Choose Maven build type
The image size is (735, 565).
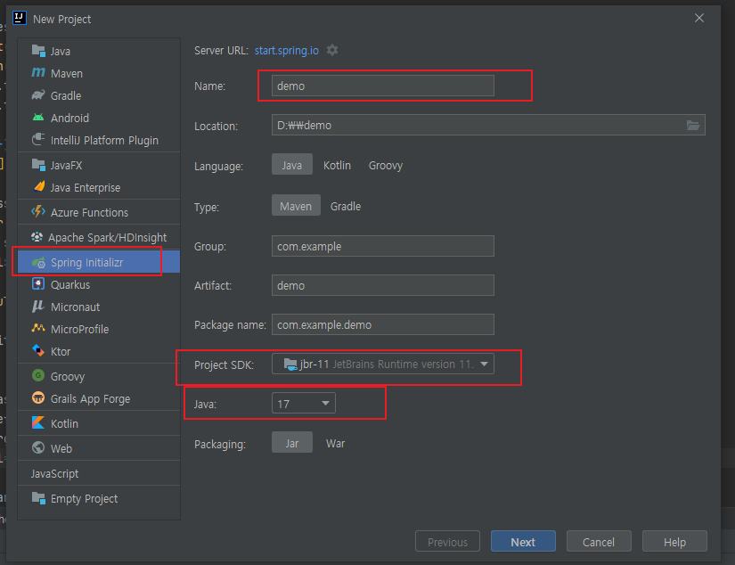coord(296,206)
